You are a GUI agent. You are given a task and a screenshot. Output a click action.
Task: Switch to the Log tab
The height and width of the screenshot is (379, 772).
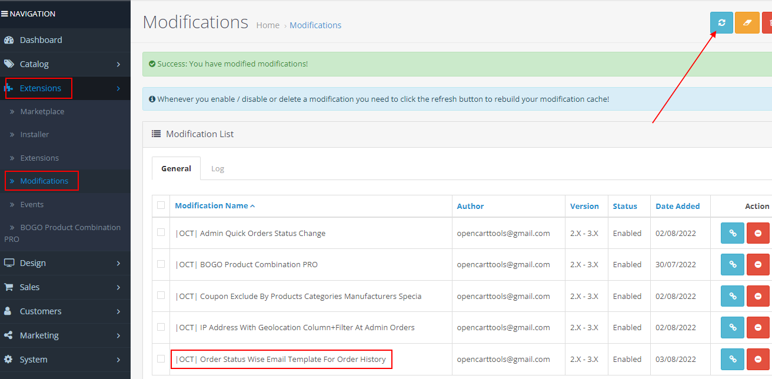(x=218, y=168)
